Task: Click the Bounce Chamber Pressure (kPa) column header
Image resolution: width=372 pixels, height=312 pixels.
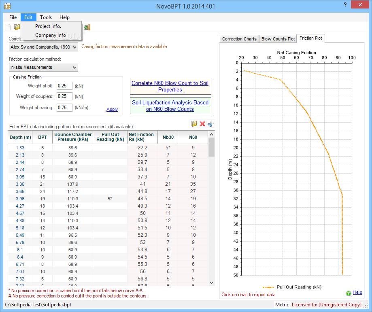Action: point(73,137)
